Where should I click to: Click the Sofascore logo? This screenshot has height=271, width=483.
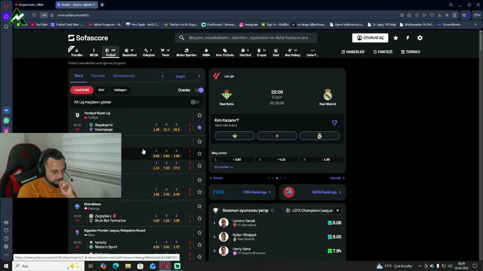[88, 38]
